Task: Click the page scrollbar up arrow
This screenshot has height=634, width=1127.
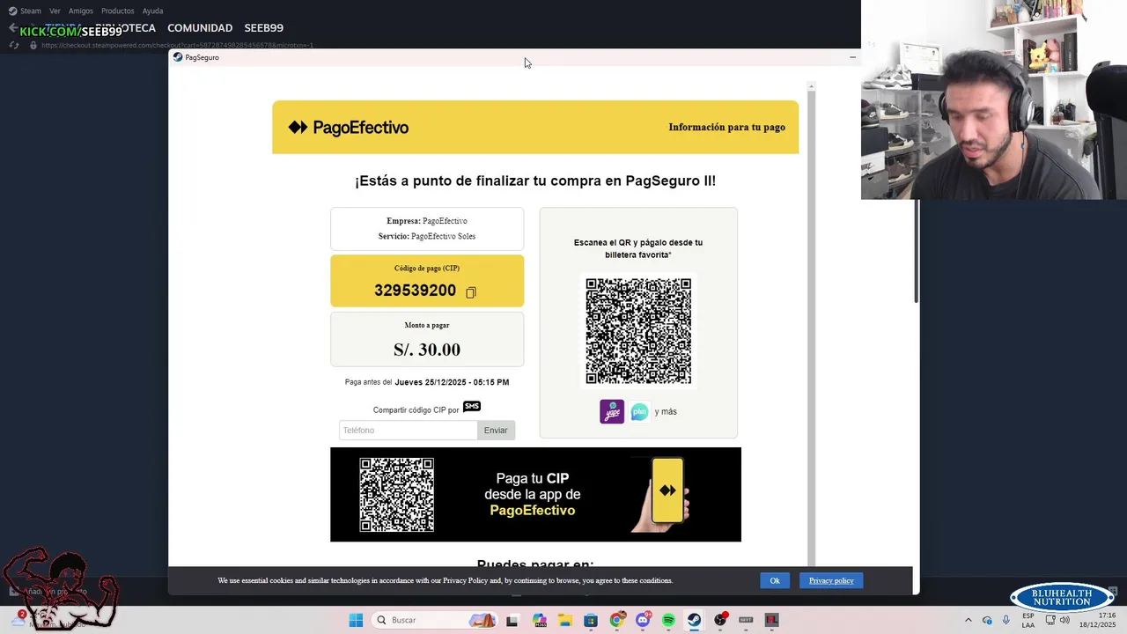Action: tap(811, 86)
